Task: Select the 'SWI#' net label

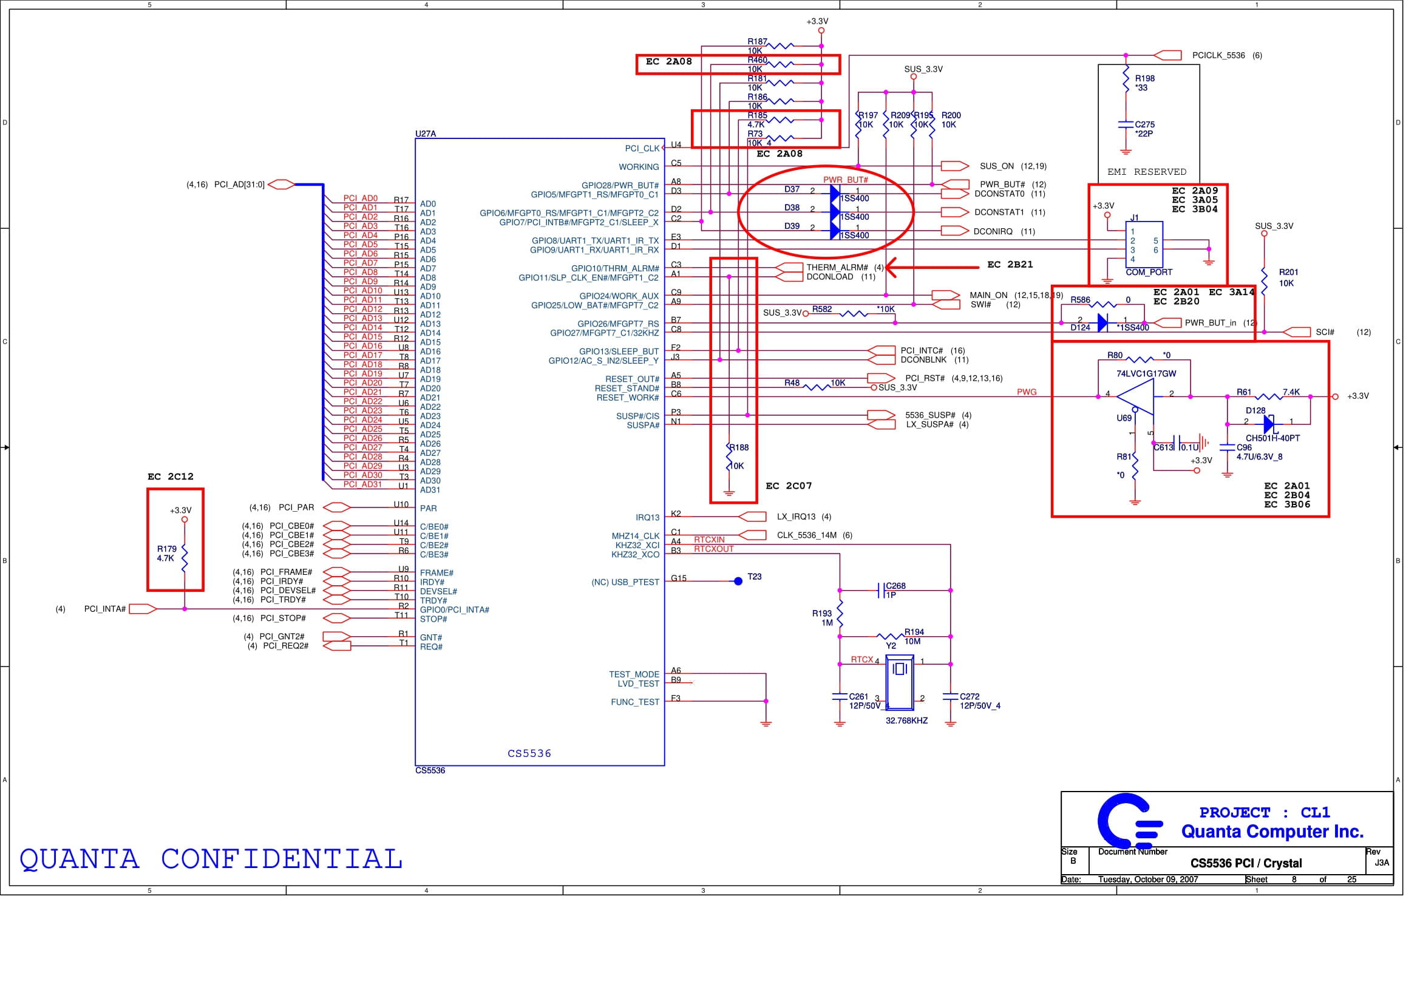Action: (x=980, y=305)
